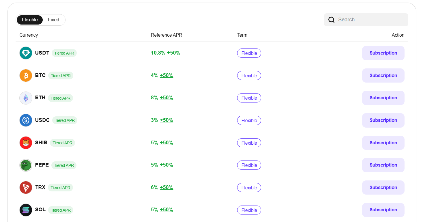Click the PEPE frog coin icon

coord(26,165)
